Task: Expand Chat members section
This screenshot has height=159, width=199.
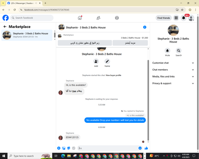Action: (173, 70)
